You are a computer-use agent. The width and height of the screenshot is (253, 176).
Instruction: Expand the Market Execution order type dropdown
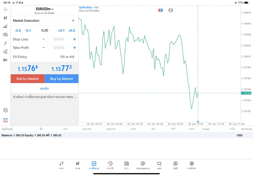pos(43,20)
